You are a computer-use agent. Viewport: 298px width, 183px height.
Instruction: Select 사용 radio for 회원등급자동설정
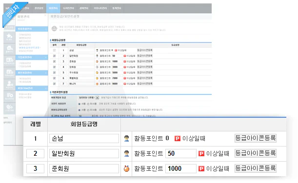tap(79, 110)
